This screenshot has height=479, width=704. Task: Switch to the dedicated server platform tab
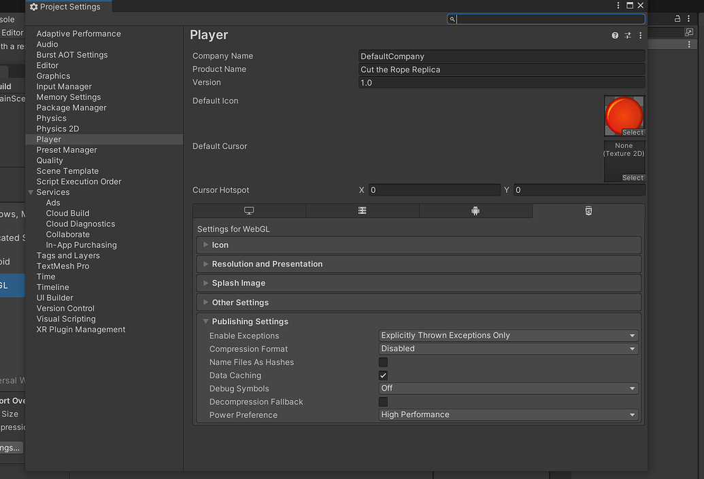pyautogui.click(x=362, y=211)
